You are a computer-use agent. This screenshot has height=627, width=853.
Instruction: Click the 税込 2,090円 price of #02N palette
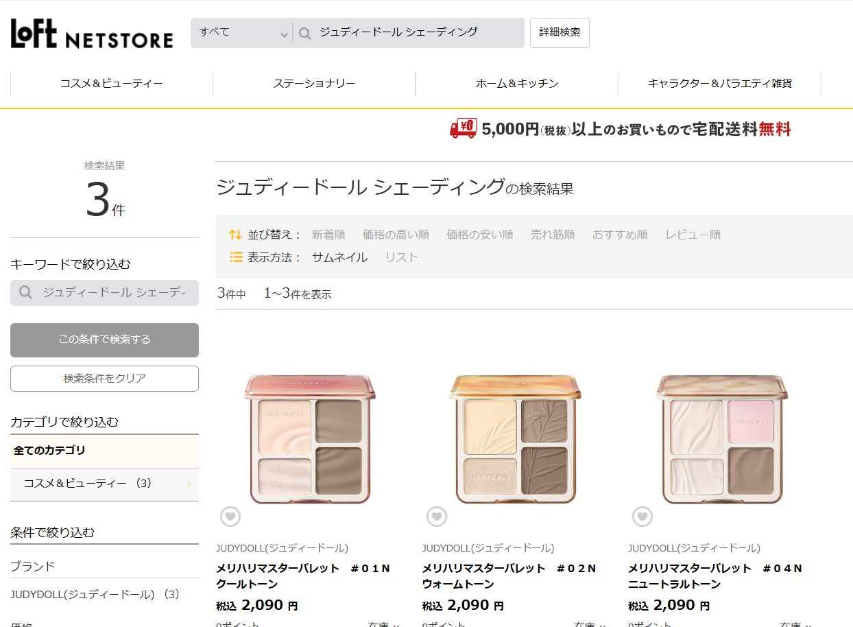point(463,606)
